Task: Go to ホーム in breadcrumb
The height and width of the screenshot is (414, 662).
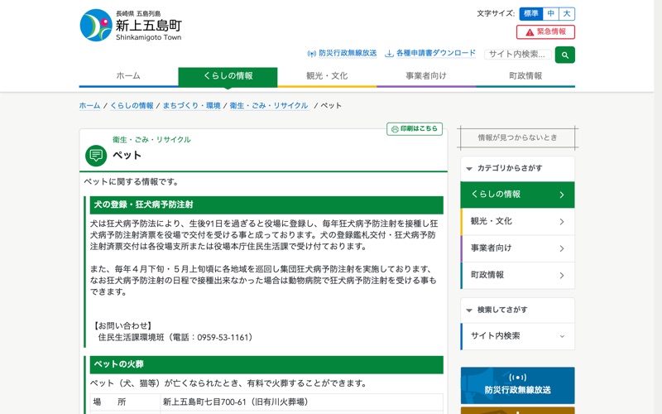Action: [89, 106]
